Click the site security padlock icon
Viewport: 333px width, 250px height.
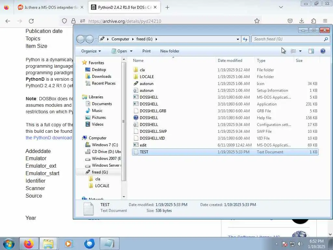point(73,21)
